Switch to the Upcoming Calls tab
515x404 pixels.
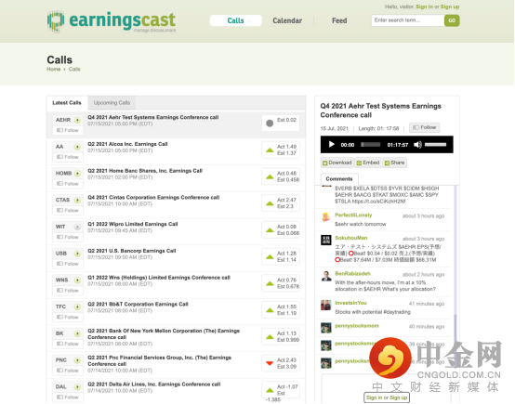point(112,103)
